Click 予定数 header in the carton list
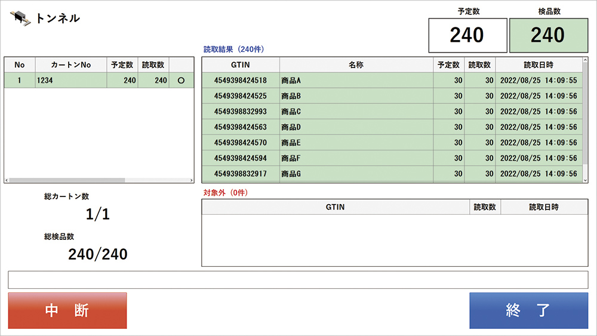The image size is (597, 336). point(122,64)
